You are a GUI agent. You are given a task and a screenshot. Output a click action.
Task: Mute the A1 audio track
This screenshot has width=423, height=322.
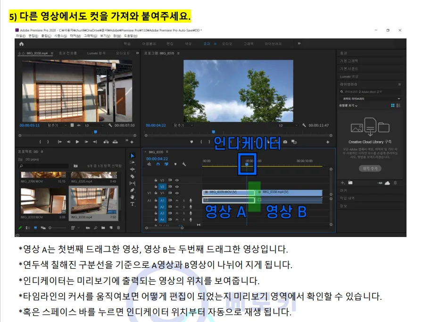(177, 201)
